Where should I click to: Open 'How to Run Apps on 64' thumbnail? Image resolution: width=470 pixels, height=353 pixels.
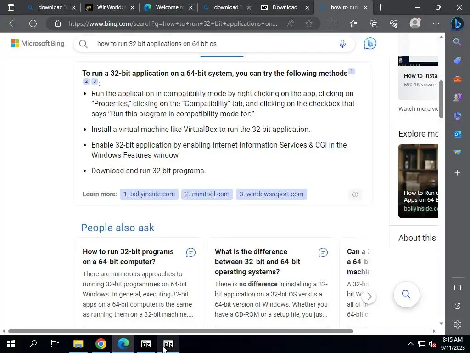(x=418, y=181)
